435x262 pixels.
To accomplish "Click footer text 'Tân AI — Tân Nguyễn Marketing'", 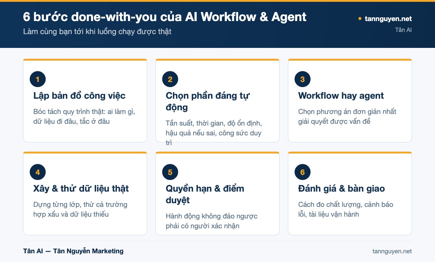I will [x=73, y=251].
